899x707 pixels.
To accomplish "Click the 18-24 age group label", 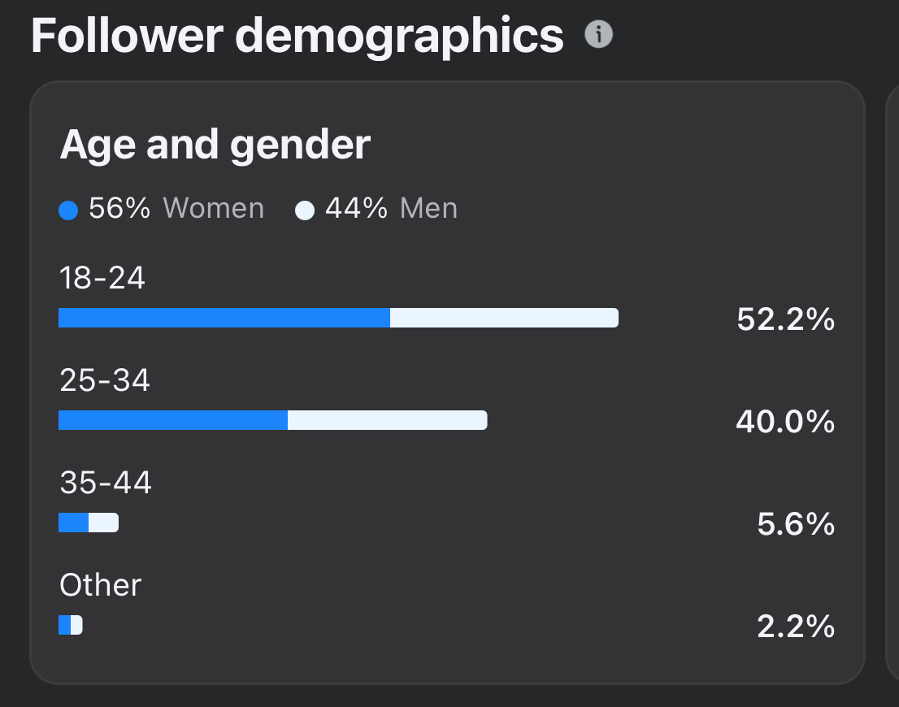I will pyautogui.click(x=102, y=278).
